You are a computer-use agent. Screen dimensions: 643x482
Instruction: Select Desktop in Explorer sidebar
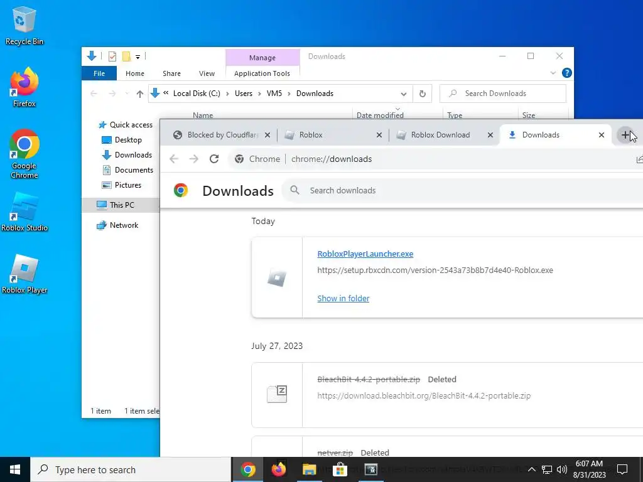point(122,140)
